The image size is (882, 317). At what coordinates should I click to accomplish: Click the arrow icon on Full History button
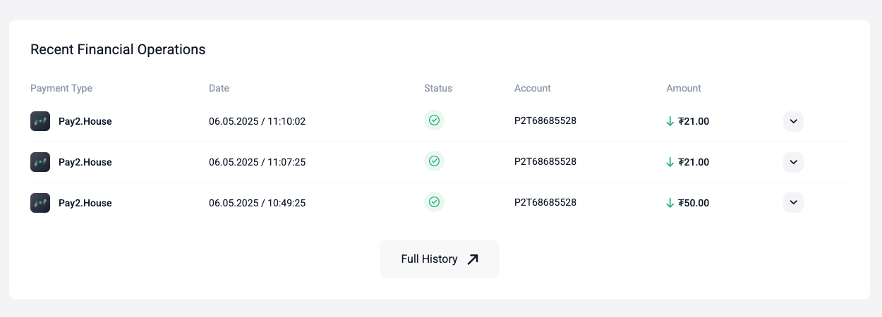coord(473,259)
